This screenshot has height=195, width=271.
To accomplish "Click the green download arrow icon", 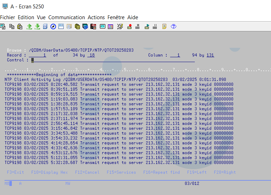I will pos(37,27).
